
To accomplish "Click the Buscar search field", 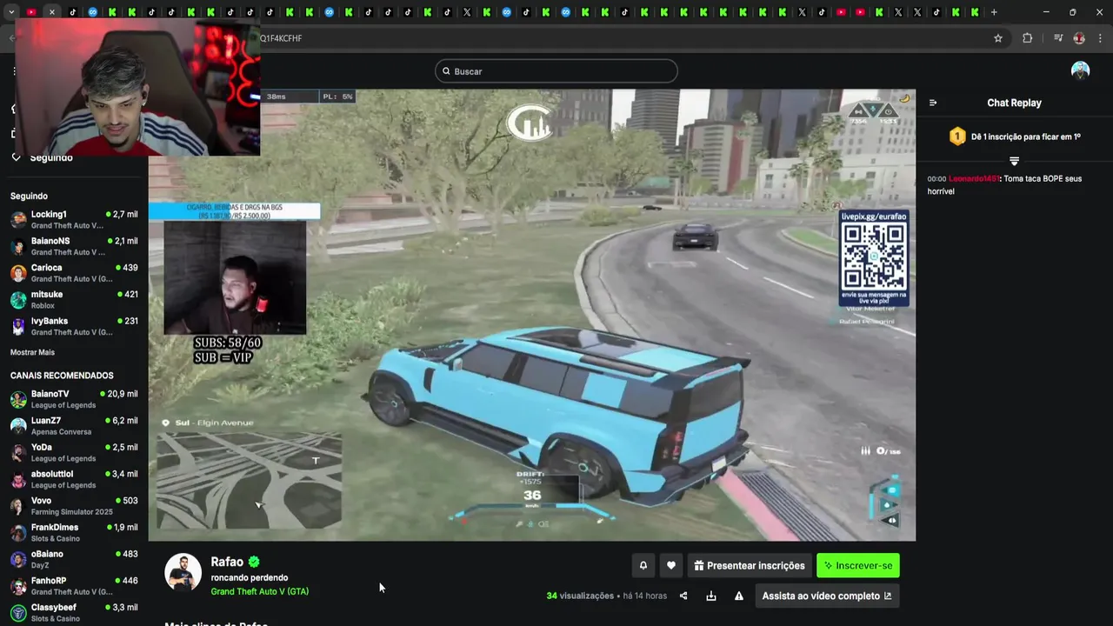I will coord(556,71).
